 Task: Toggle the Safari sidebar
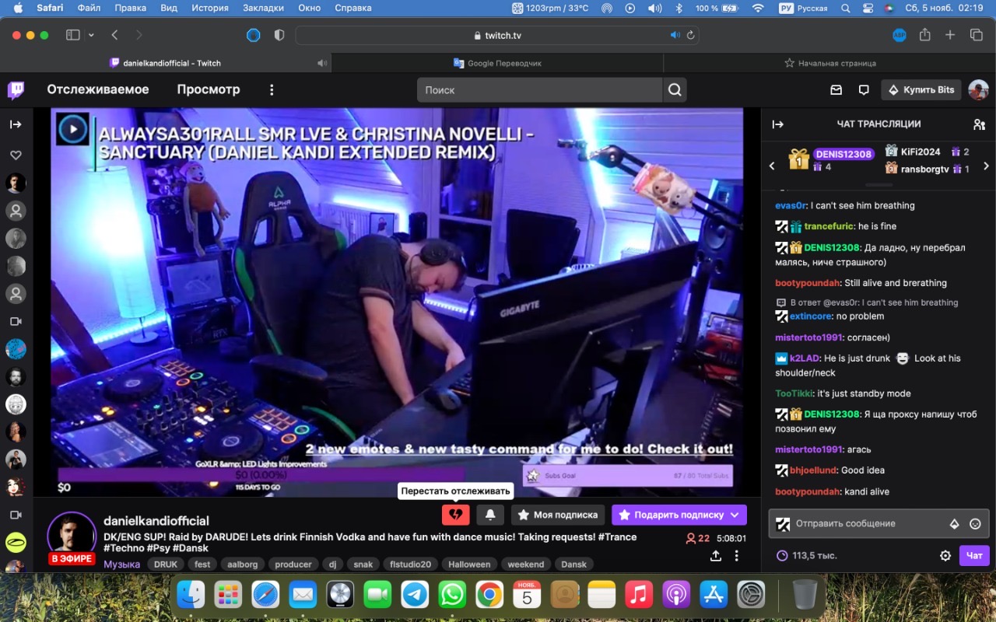[73, 35]
